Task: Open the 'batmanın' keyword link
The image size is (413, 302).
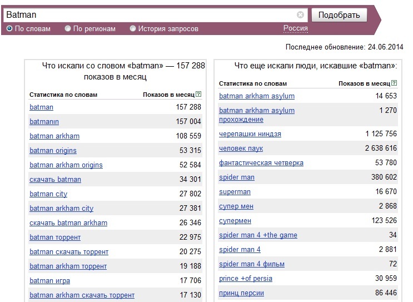Action: click(44, 121)
